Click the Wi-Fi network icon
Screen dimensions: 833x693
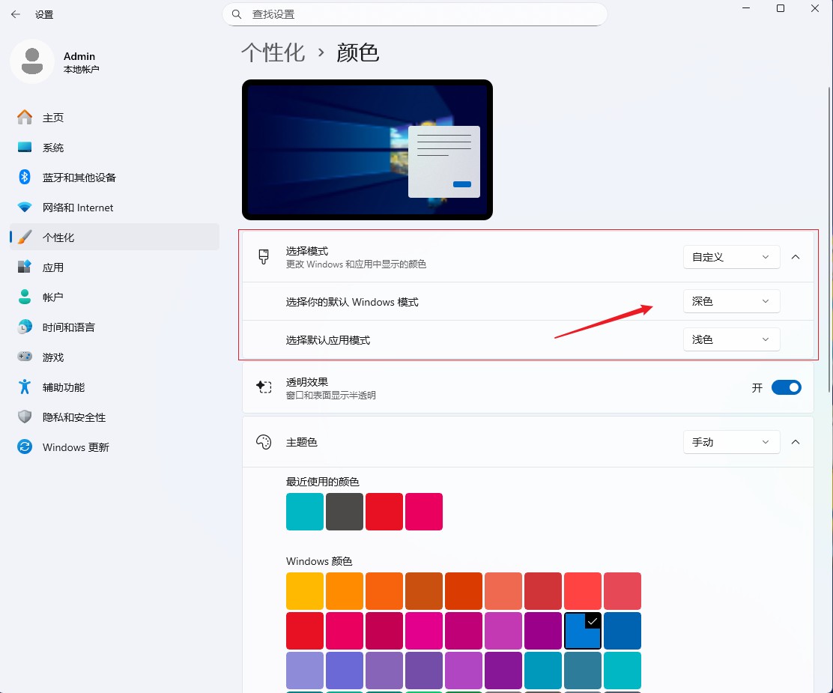[x=25, y=208]
